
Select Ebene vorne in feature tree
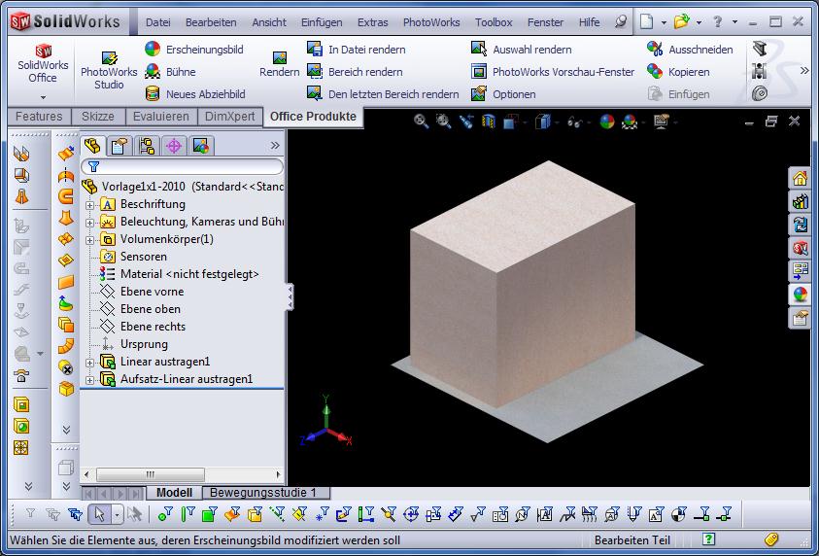(x=151, y=292)
